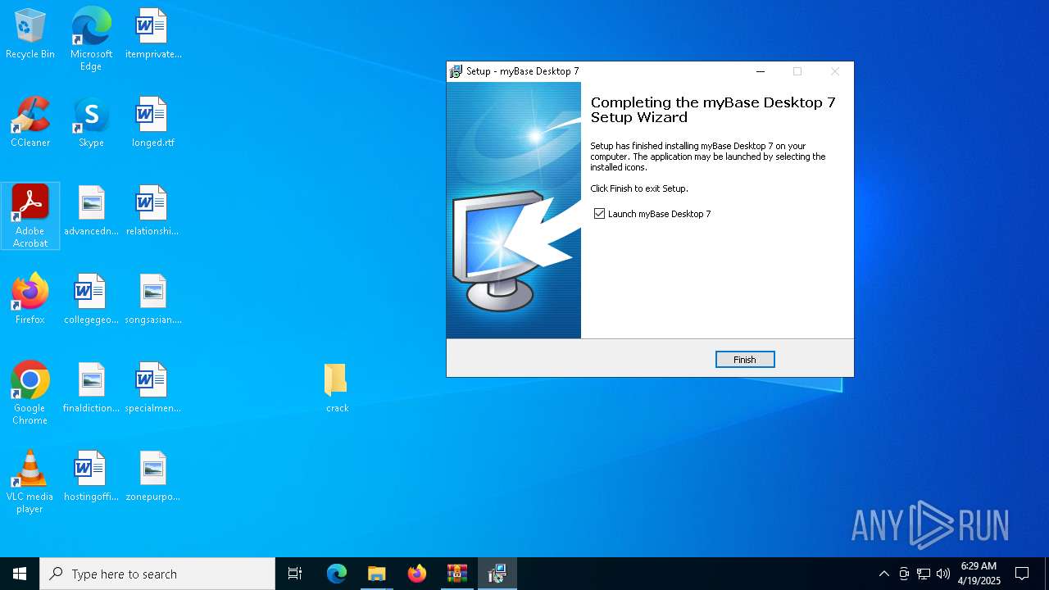Select the longed.rtf file icon

tap(153, 122)
